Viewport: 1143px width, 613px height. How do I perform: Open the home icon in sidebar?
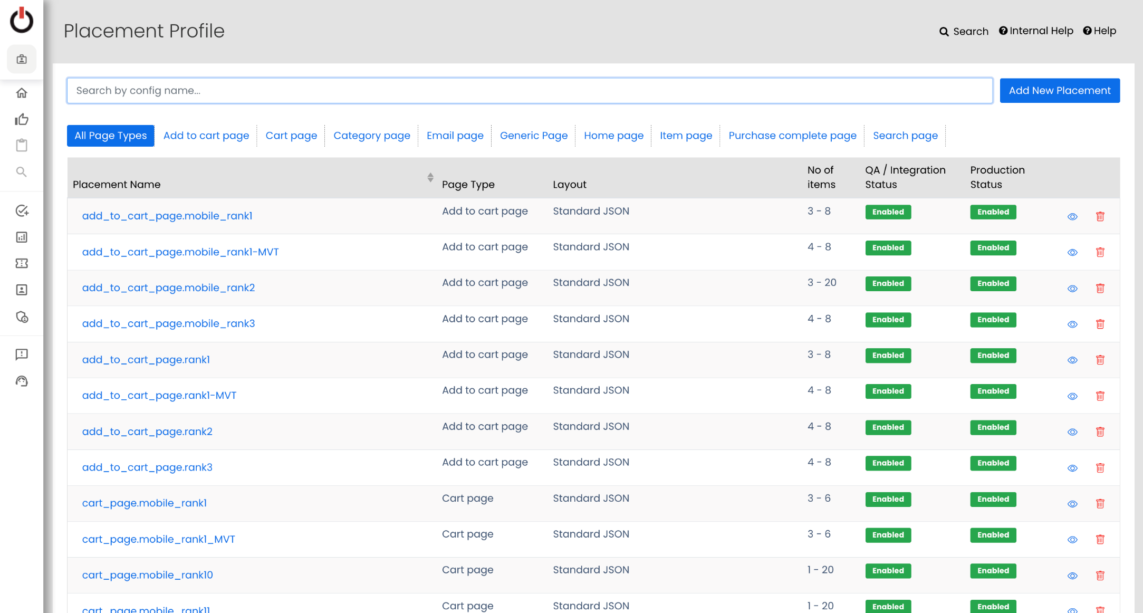[22, 93]
